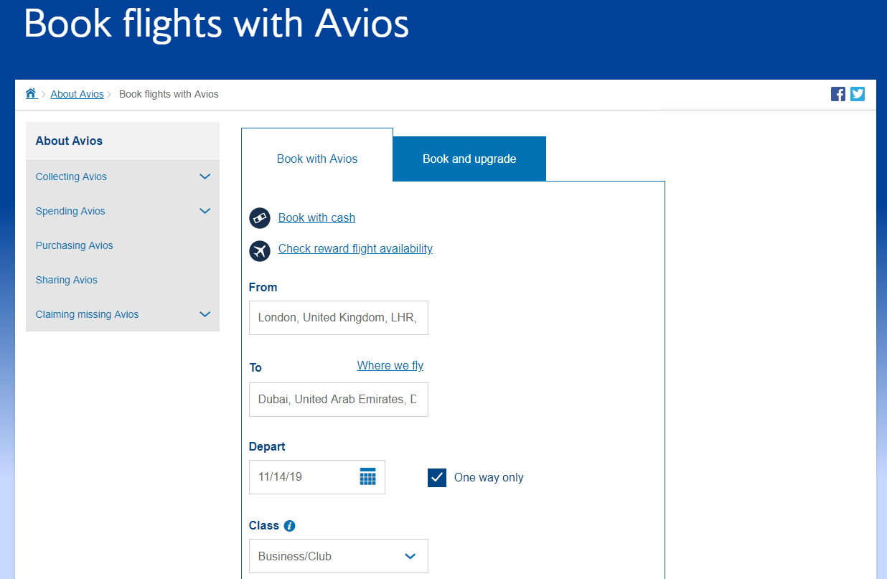The image size is (887, 579).
Task: Click the Book flights with Avios breadcrumb text
Action: tap(169, 94)
